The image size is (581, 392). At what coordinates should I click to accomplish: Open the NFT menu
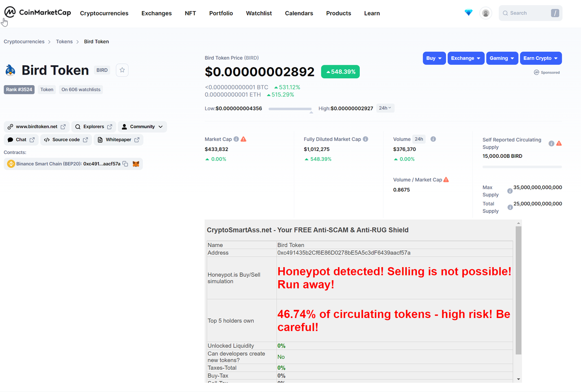[x=190, y=13]
